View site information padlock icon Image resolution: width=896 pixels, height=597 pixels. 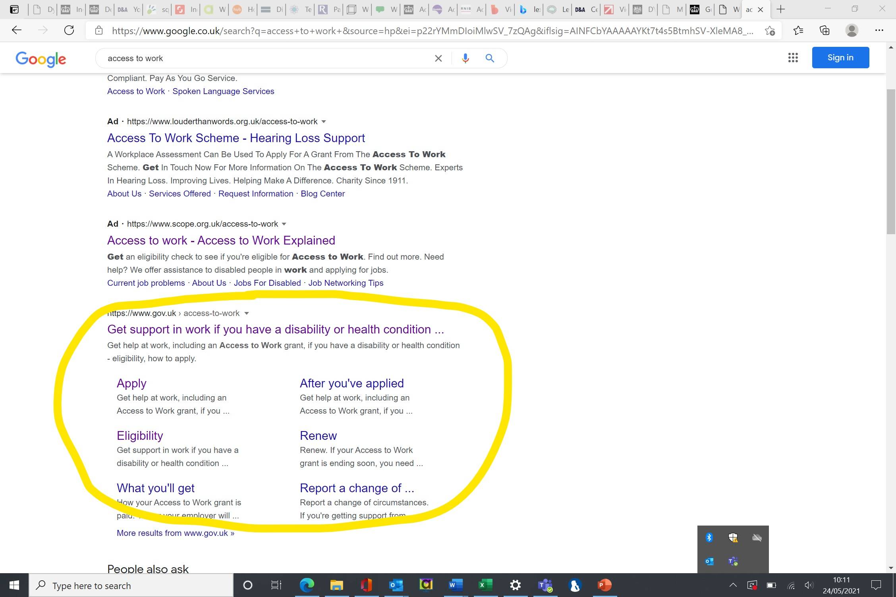pos(99,31)
